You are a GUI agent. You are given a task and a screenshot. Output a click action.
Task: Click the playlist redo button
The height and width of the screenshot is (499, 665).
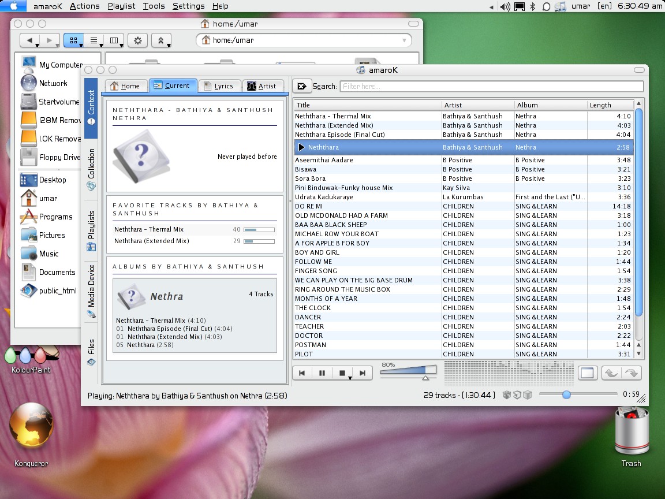point(632,373)
